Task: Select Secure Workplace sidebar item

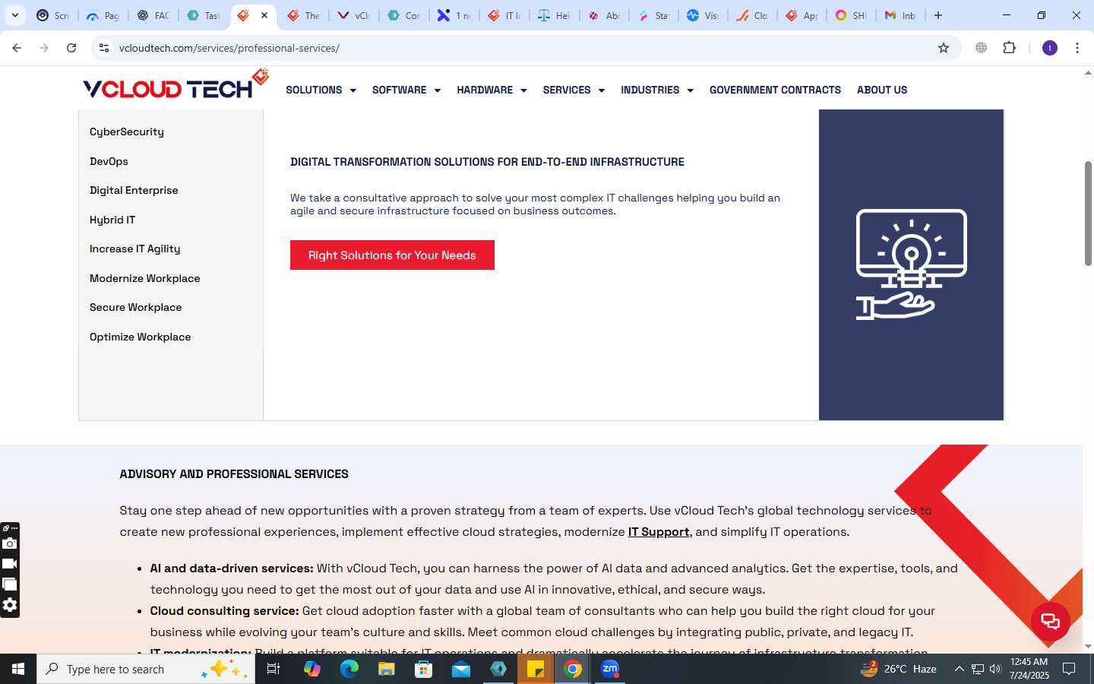Action: 136,307
